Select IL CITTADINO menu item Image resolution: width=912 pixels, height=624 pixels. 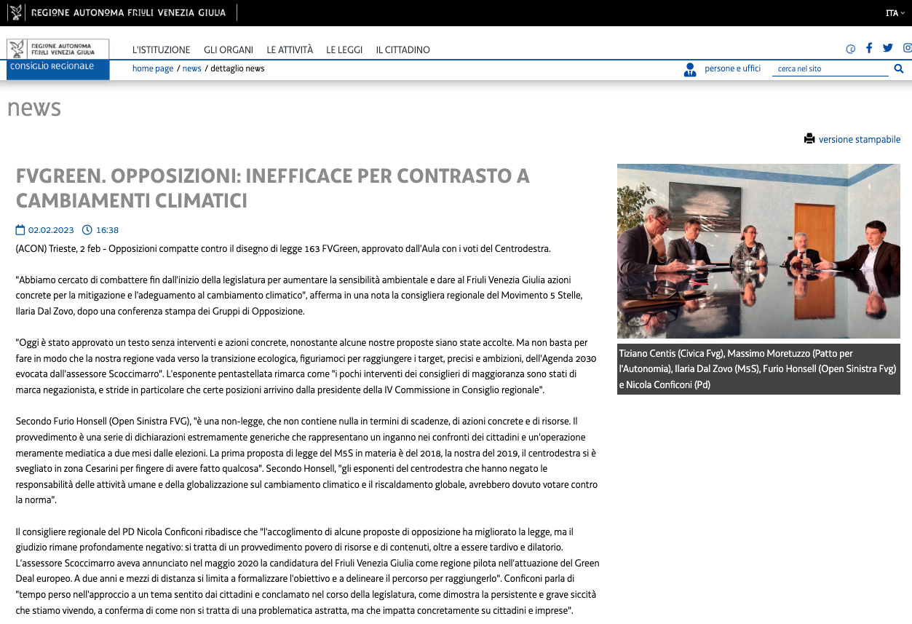[403, 50]
